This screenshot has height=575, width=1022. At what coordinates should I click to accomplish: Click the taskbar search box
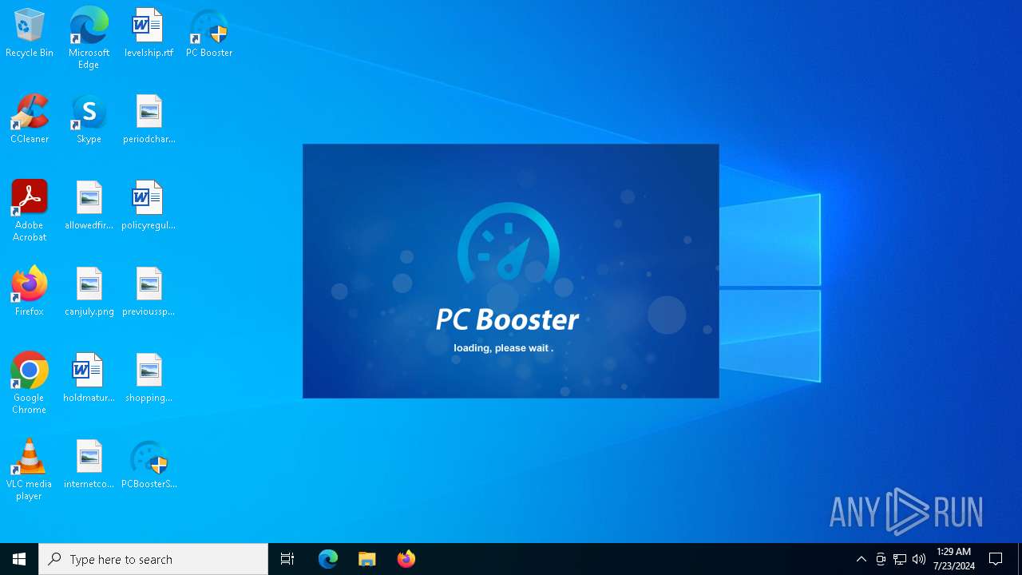tap(153, 559)
